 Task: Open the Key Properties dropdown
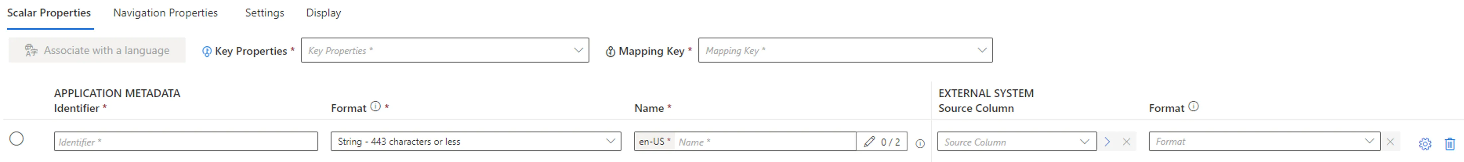click(445, 50)
